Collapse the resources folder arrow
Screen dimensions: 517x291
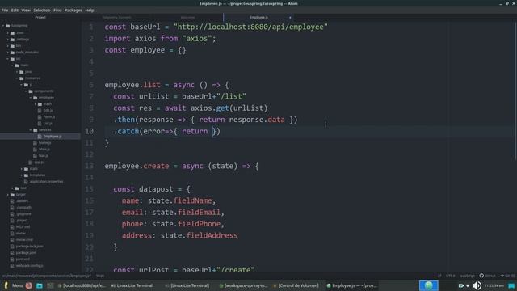click(x=17, y=78)
